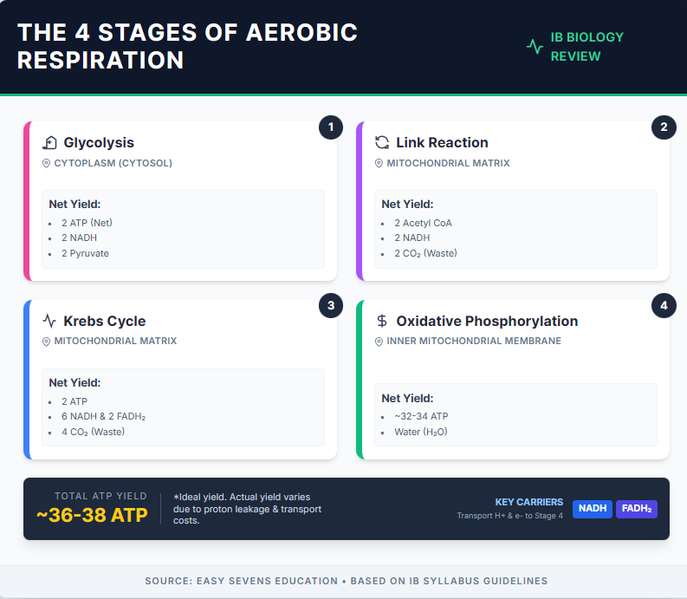Select the stage number 4 circle
The height and width of the screenshot is (599, 687).
click(664, 306)
